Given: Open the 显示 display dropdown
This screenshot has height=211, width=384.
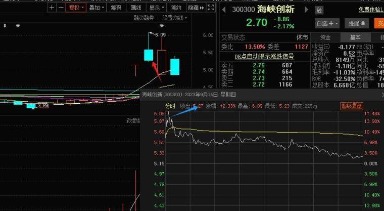Looking at the screenshot, I should click(156, 8).
